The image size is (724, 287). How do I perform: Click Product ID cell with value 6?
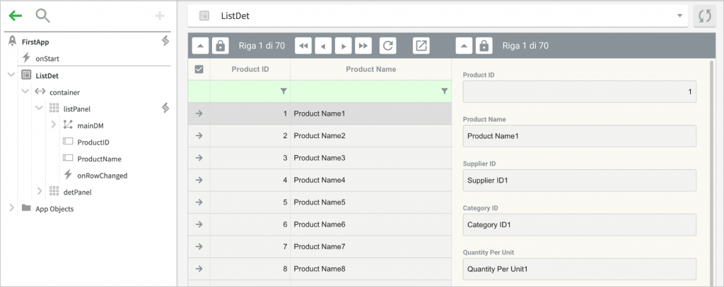(x=250, y=224)
